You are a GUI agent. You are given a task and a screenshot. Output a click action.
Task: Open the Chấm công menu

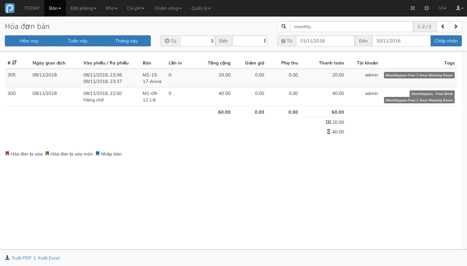point(168,8)
